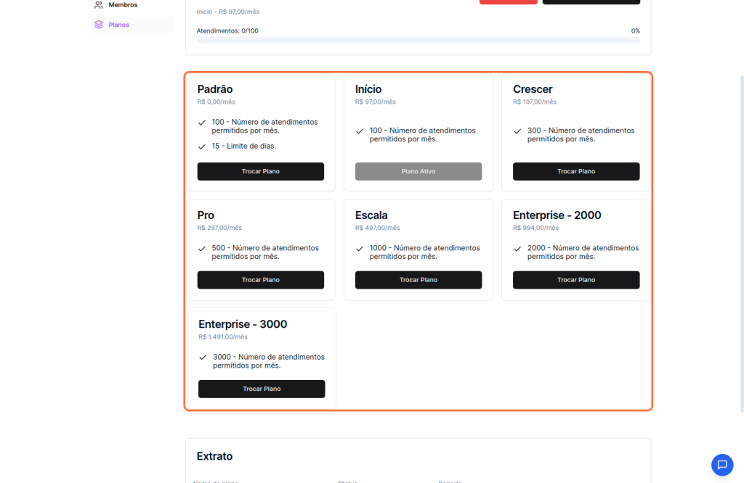The width and height of the screenshot is (744, 483).
Task: Click the purple Planos layers icon
Action: 99,25
